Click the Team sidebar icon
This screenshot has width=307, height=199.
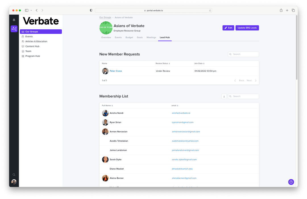pos(23,51)
